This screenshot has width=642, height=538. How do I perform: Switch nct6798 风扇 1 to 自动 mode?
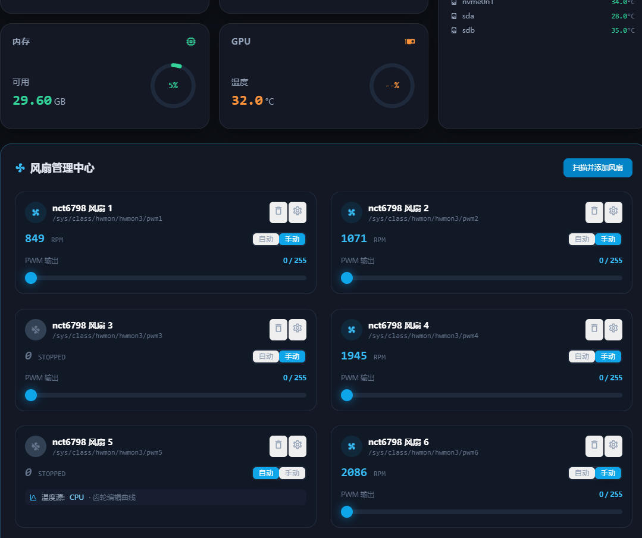click(266, 239)
